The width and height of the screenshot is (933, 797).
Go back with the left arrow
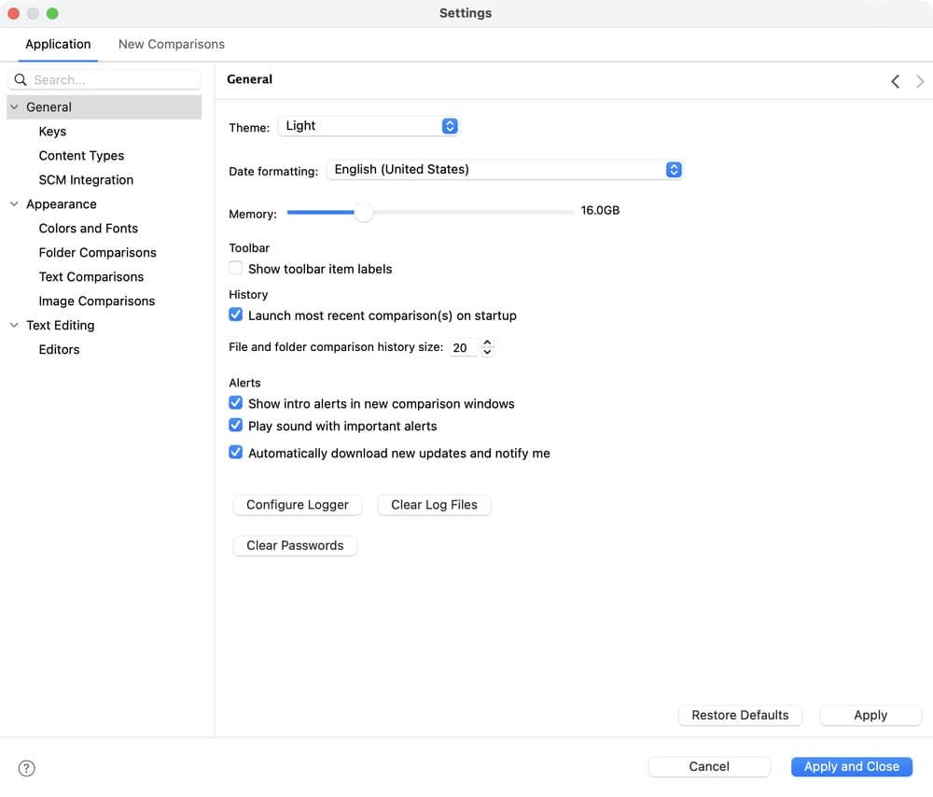click(895, 81)
